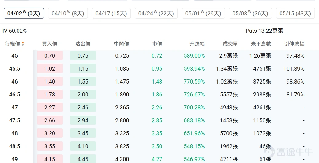The height and width of the screenshot is (163, 319).
Task: Select strike price 47 row label
Action: pos(15,107)
